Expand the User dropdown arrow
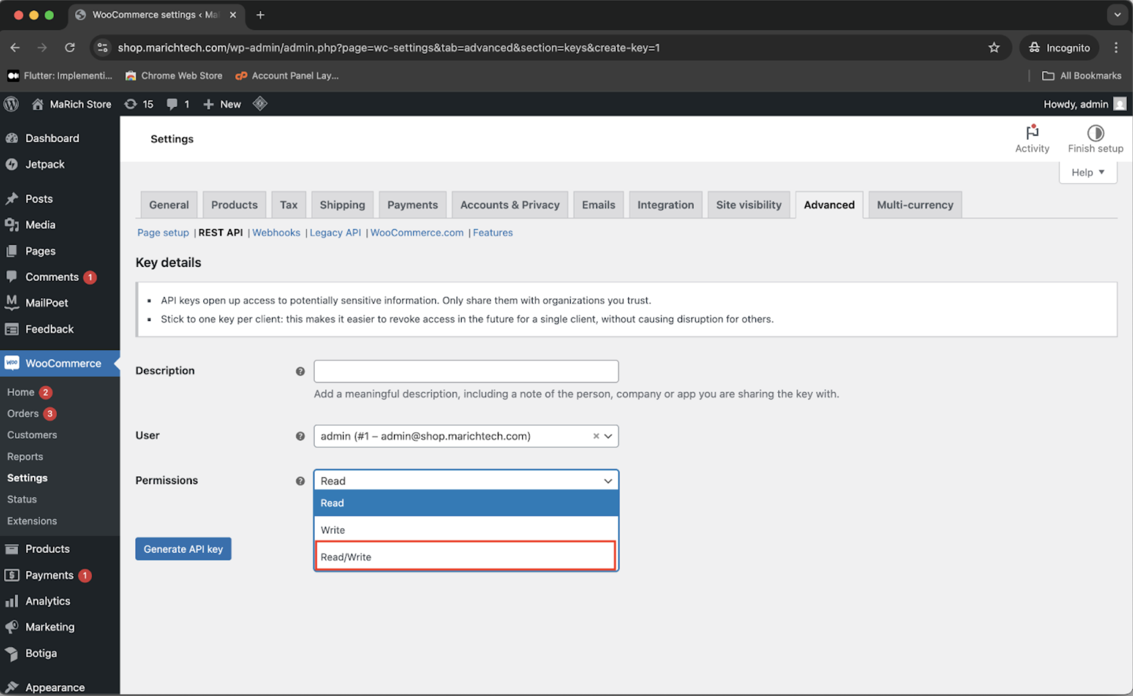 (608, 436)
